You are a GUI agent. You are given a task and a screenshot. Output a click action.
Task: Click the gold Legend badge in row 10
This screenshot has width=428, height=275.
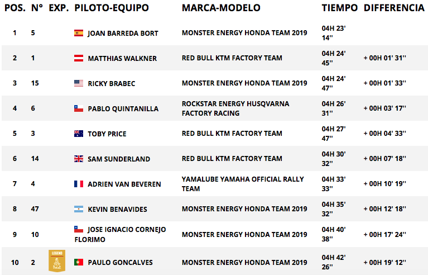click(x=57, y=261)
